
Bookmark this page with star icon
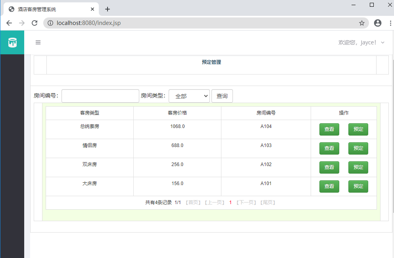(361, 23)
